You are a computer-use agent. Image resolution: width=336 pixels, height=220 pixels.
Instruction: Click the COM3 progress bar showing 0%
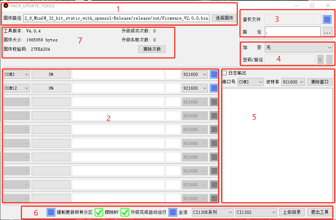50,74
